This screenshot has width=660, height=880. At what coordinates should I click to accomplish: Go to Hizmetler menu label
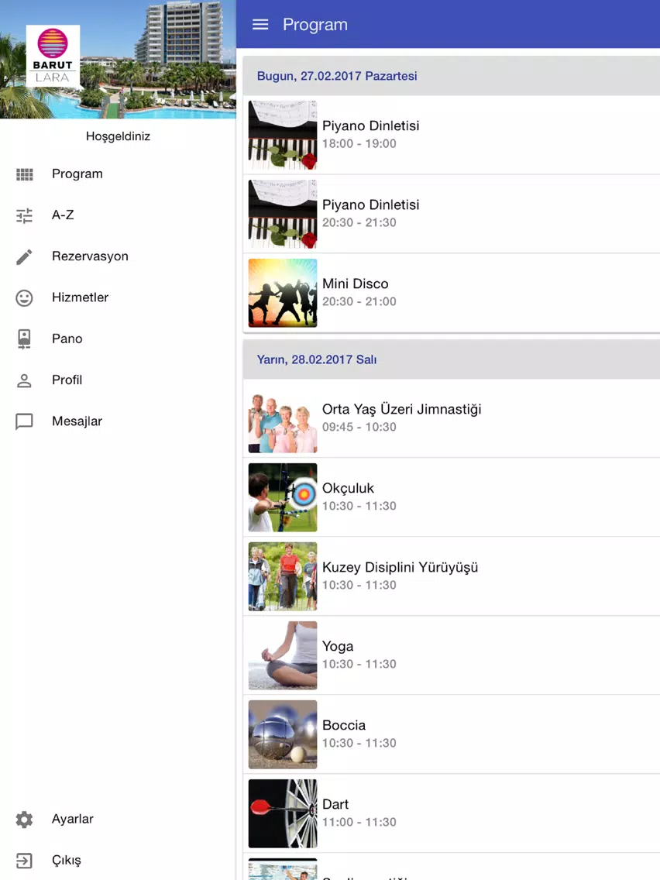point(81,297)
